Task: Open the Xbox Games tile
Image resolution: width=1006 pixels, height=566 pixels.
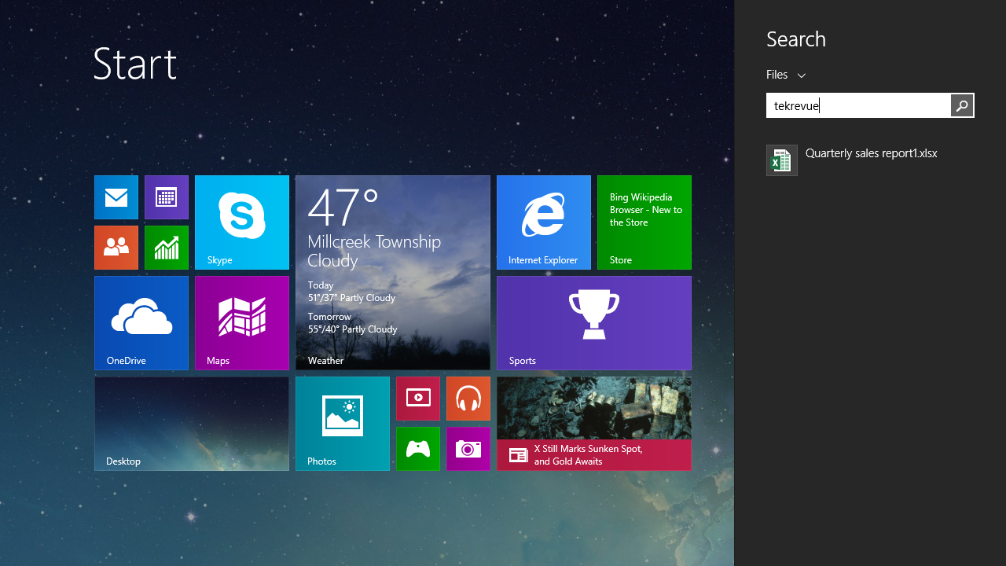Action: [418, 449]
